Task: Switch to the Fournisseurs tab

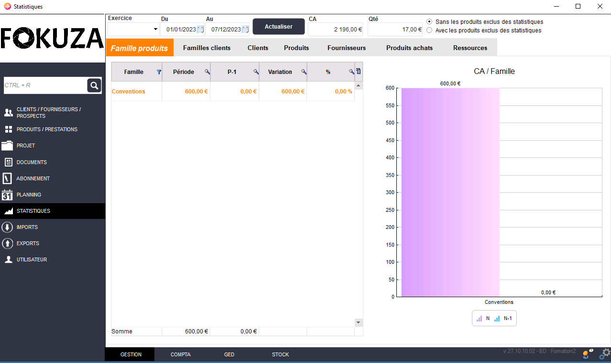Action: [346, 48]
